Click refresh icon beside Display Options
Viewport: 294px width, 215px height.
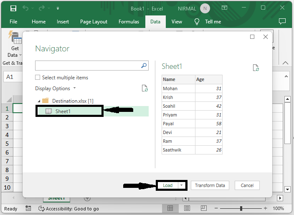(145, 88)
